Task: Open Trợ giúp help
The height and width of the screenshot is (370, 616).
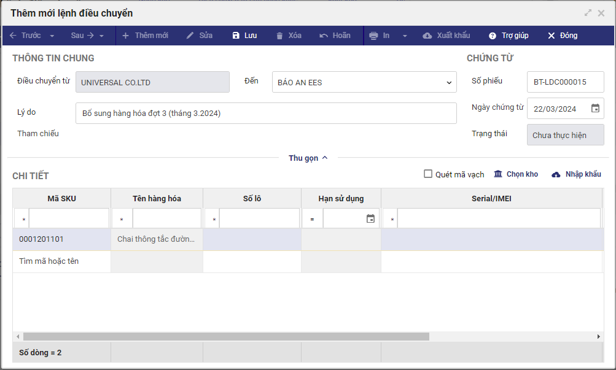Action: [509, 36]
